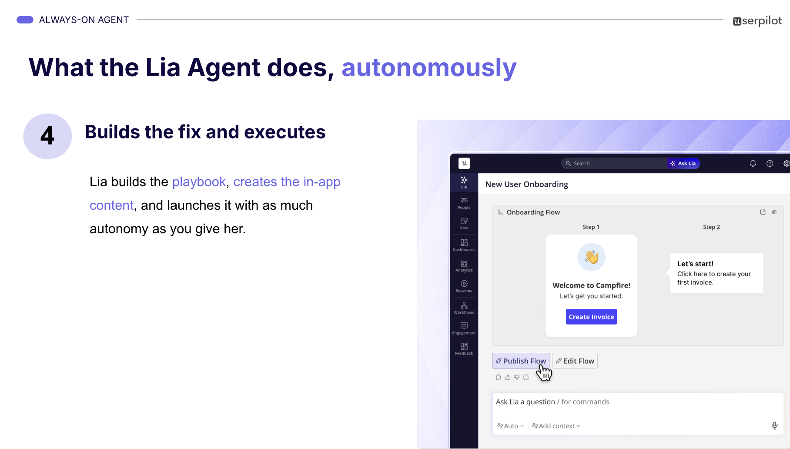Give a thumbs up to Lia's flow
790x449 pixels.
(x=507, y=377)
